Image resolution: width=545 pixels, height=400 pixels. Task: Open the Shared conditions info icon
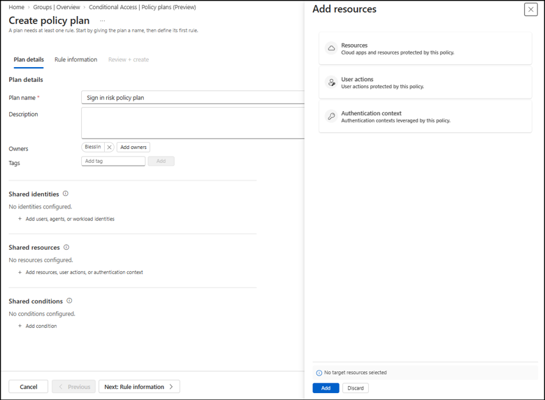tap(69, 301)
